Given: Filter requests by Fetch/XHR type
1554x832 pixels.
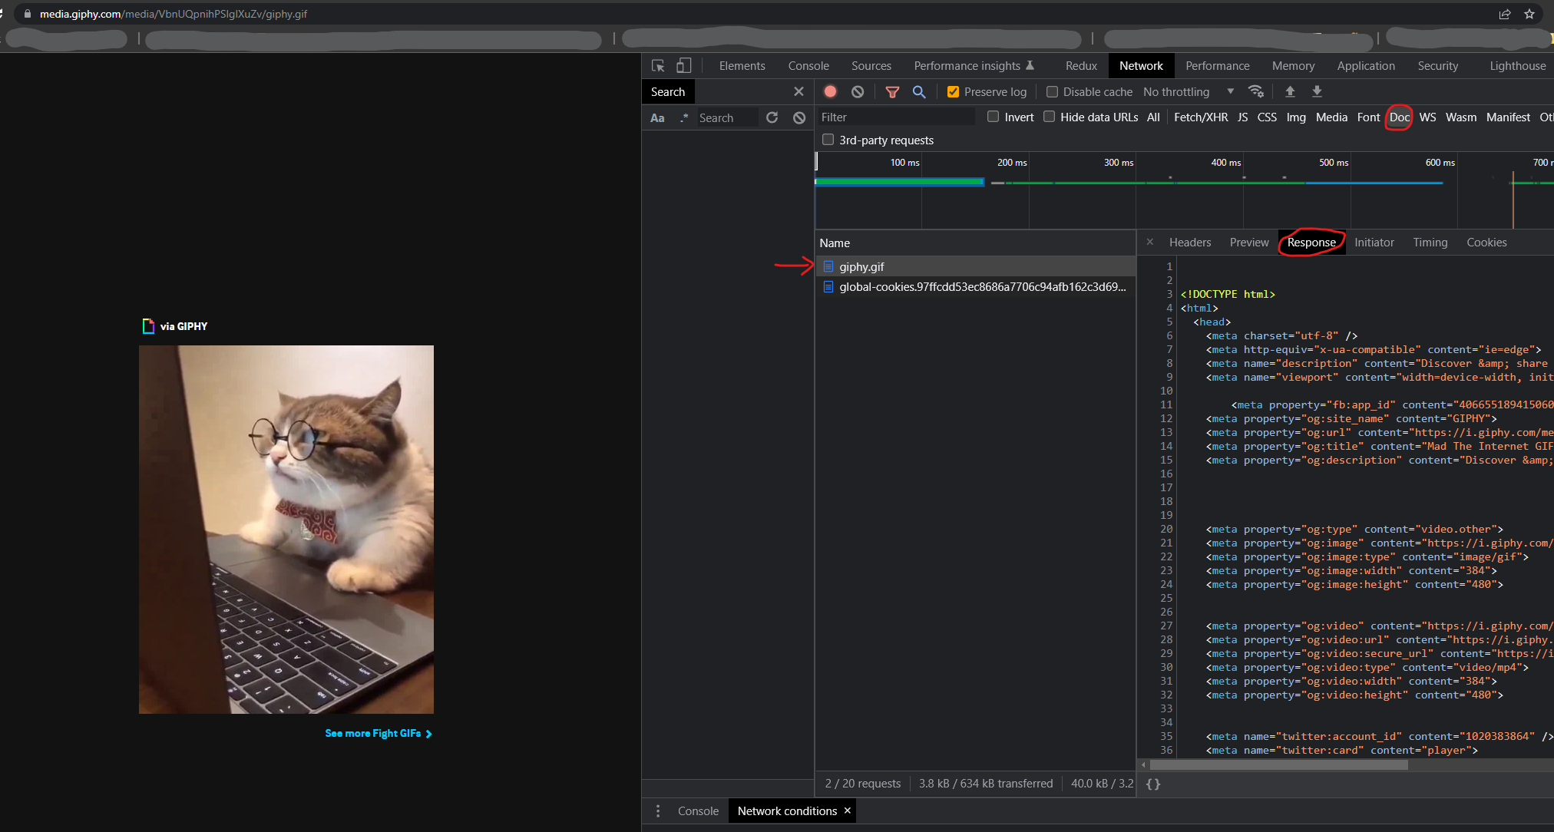Looking at the screenshot, I should (x=1201, y=117).
